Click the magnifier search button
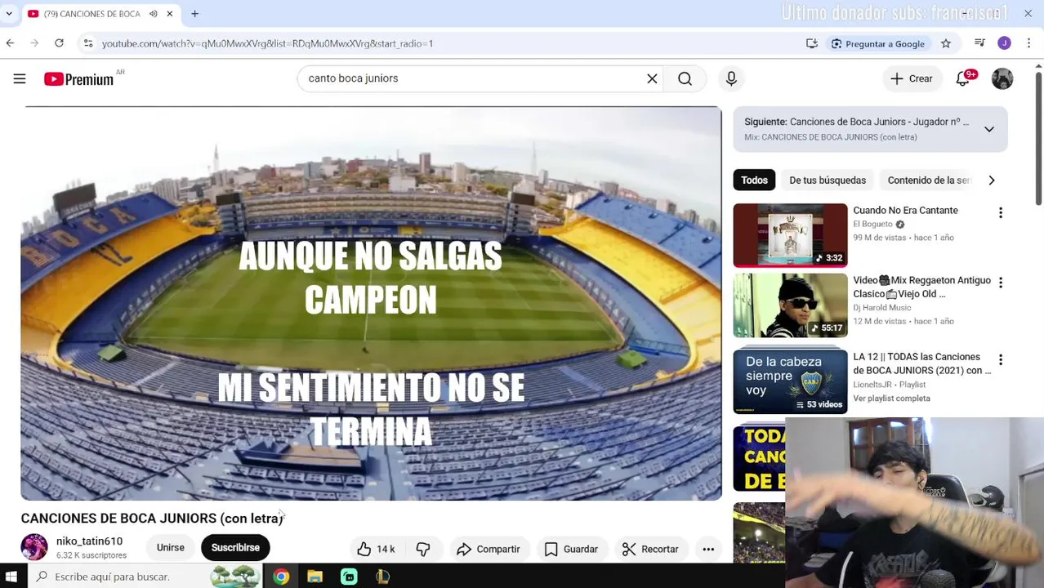The width and height of the screenshot is (1044, 588). [685, 78]
